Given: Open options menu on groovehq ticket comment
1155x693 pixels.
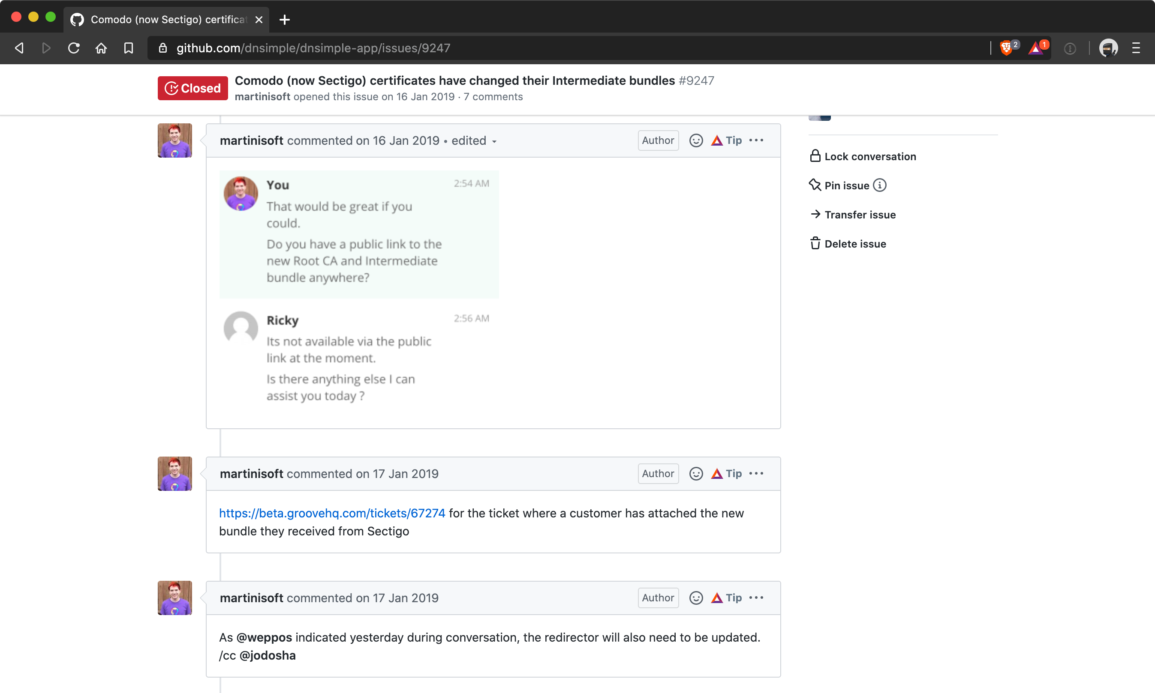Looking at the screenshot, I should coord(756,474).
